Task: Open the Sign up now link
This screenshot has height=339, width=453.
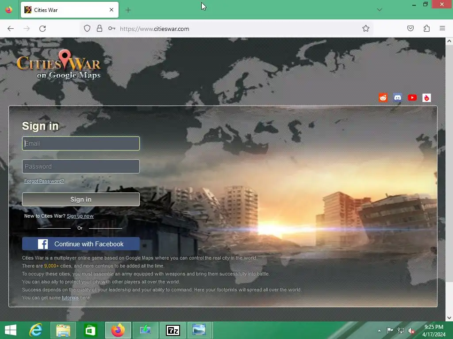Action: tap(80, 216)
